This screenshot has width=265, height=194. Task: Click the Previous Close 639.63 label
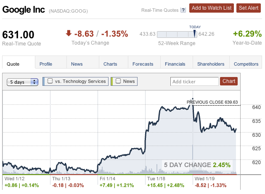(x=212, y=102)
